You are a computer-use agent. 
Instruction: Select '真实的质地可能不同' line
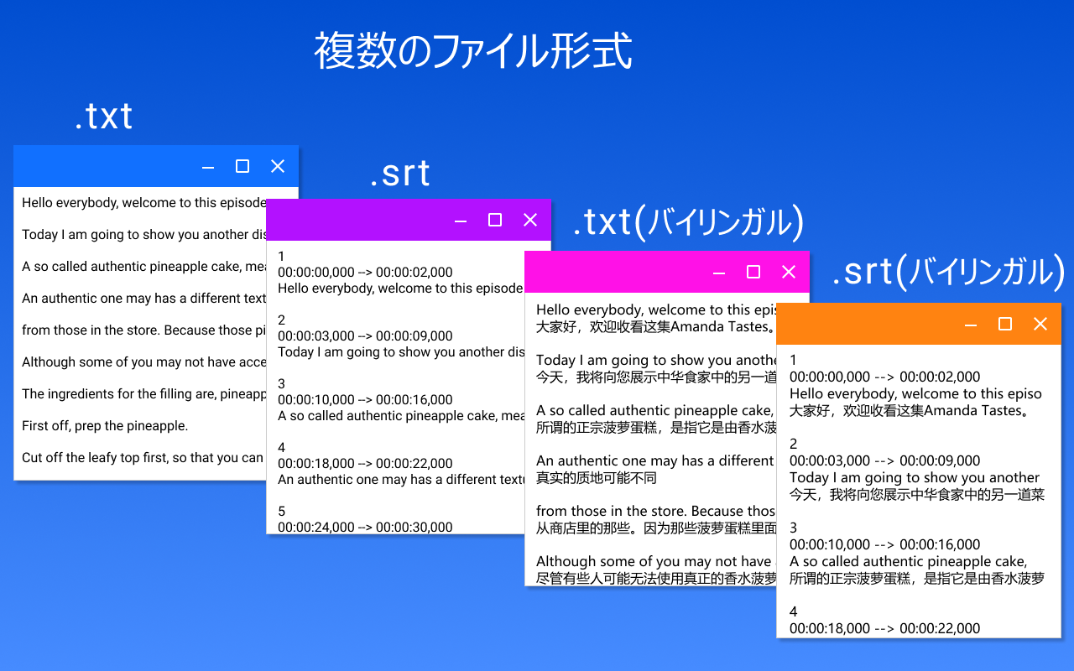click(597, 478)
